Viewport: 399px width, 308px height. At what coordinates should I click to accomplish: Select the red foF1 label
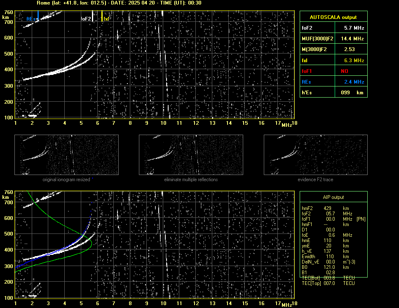click(307, 71)
